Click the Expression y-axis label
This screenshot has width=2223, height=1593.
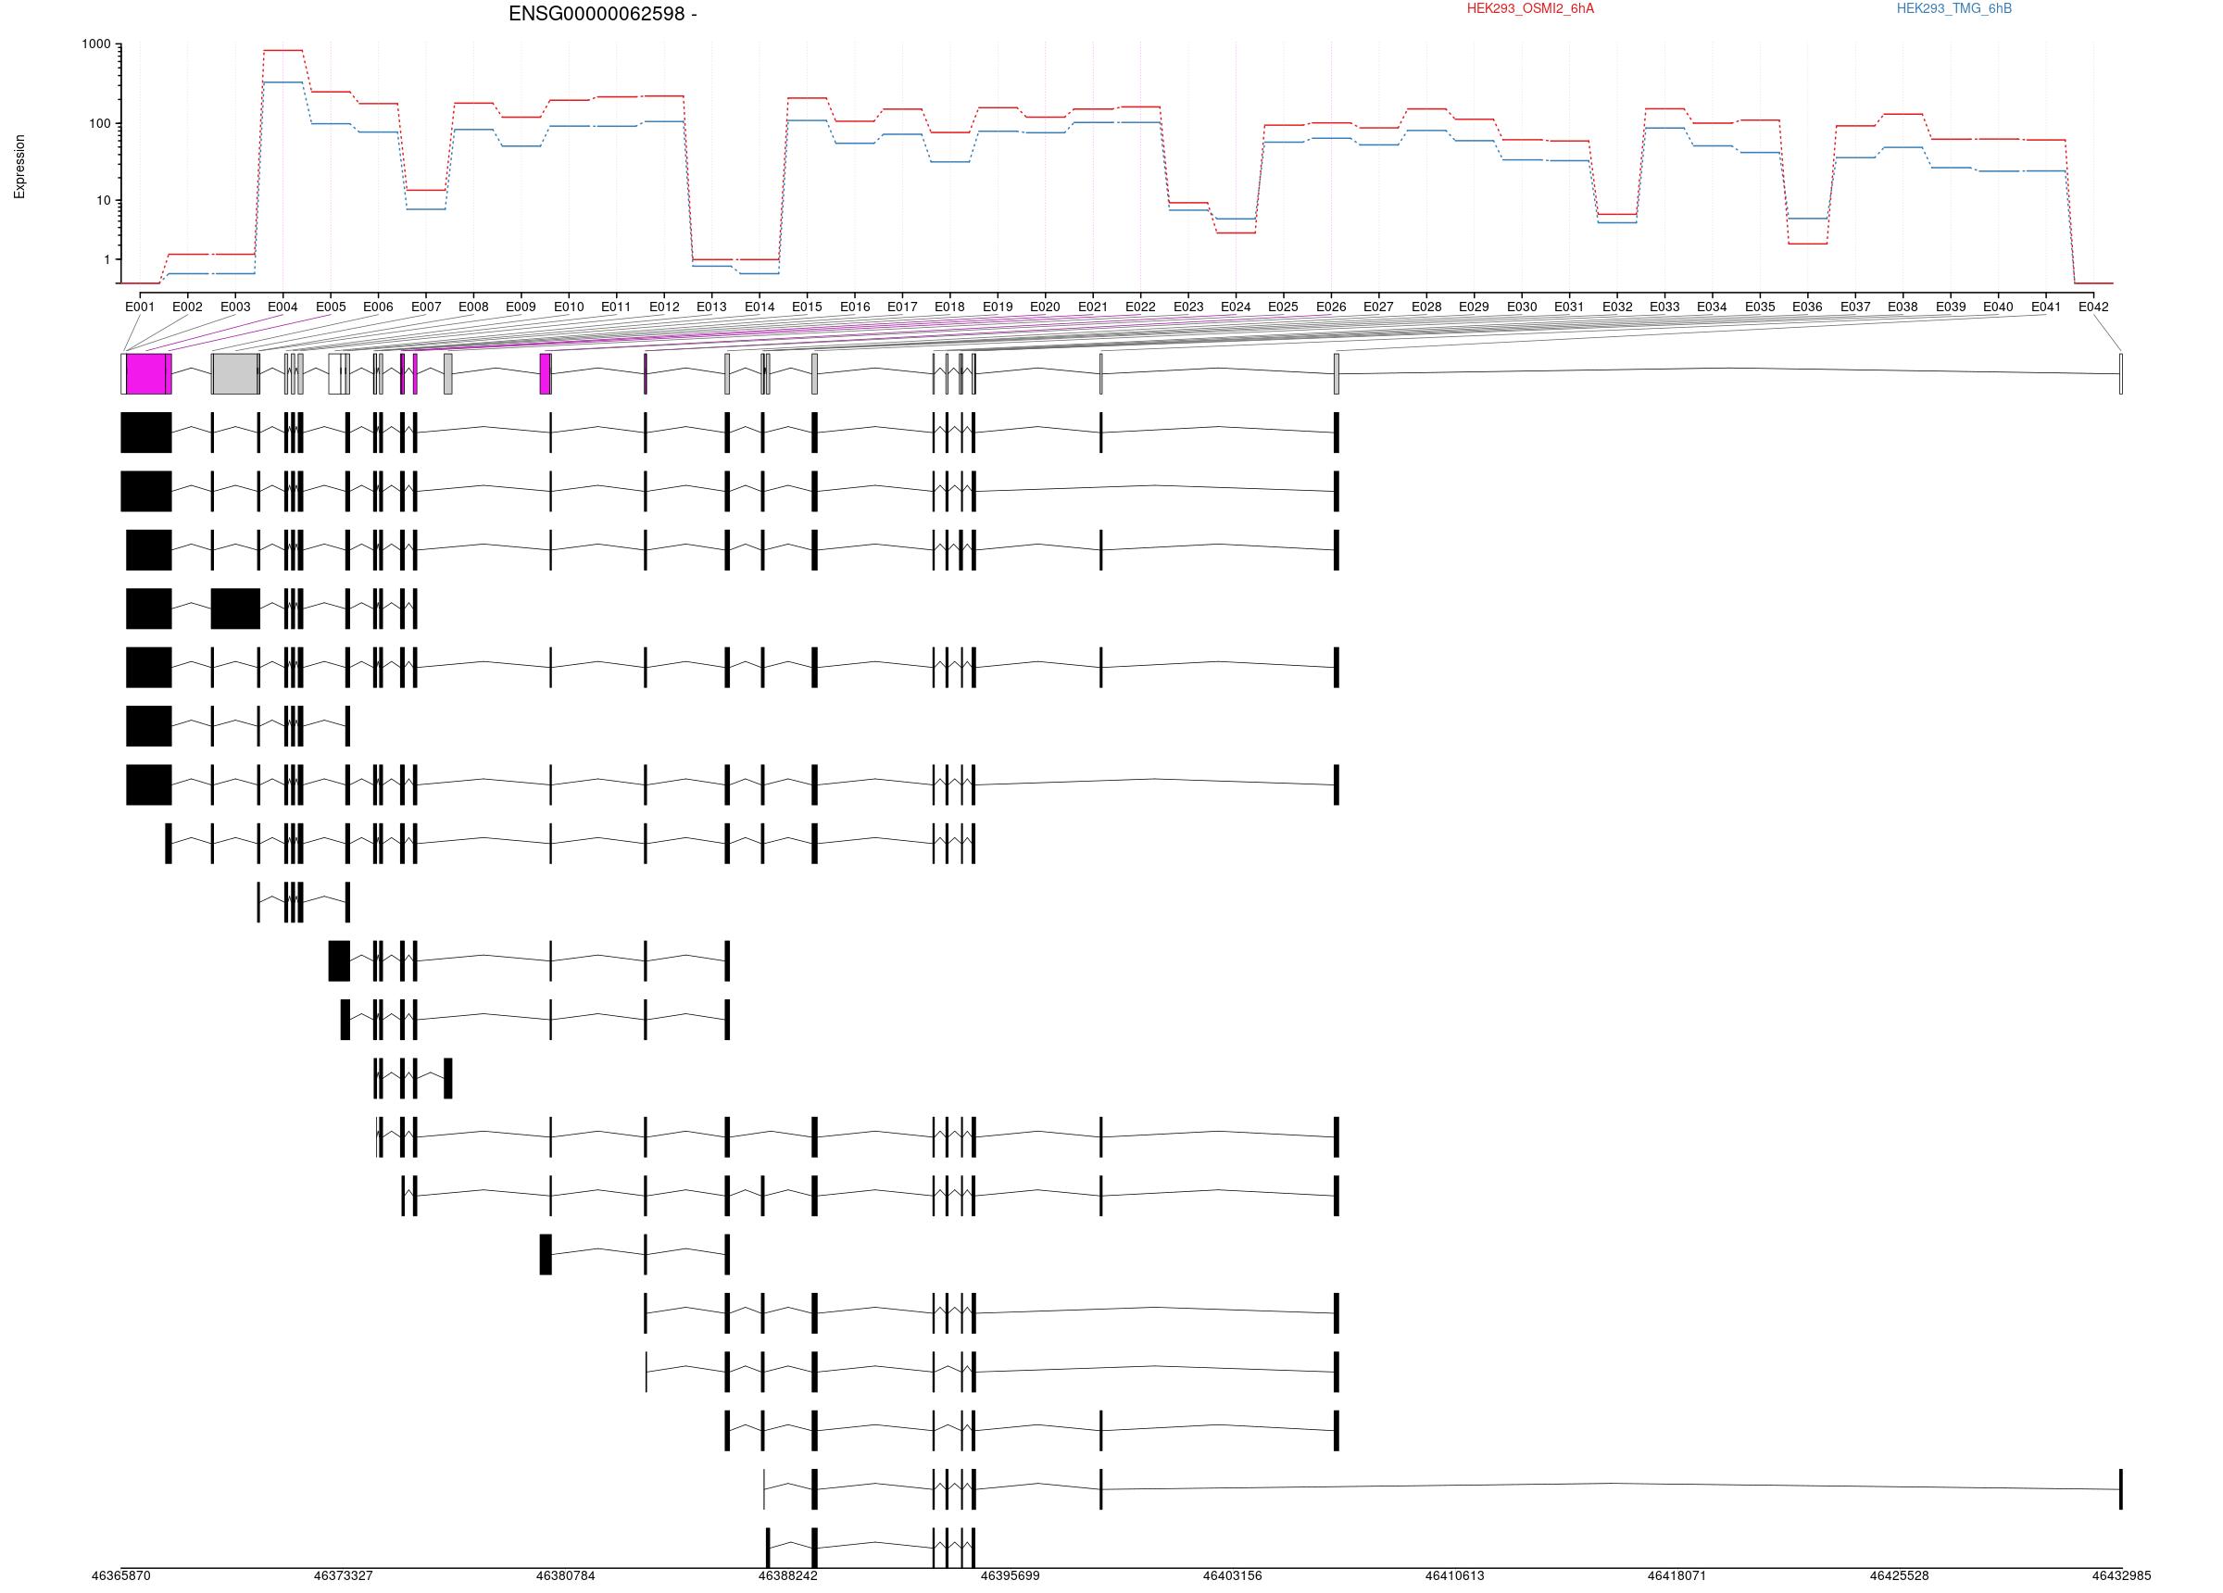[19, 167]
